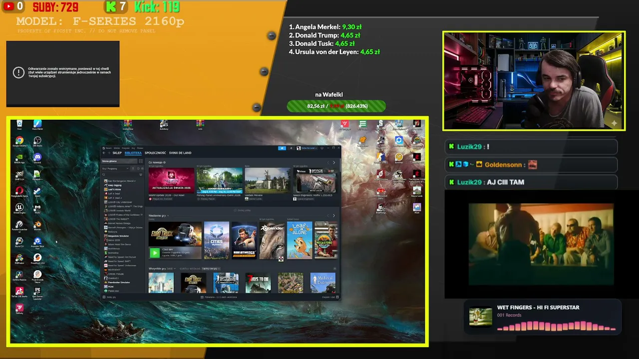Select the Breathedge recent game cover
The height and width of the screenshot is (359, 639).
244,240
